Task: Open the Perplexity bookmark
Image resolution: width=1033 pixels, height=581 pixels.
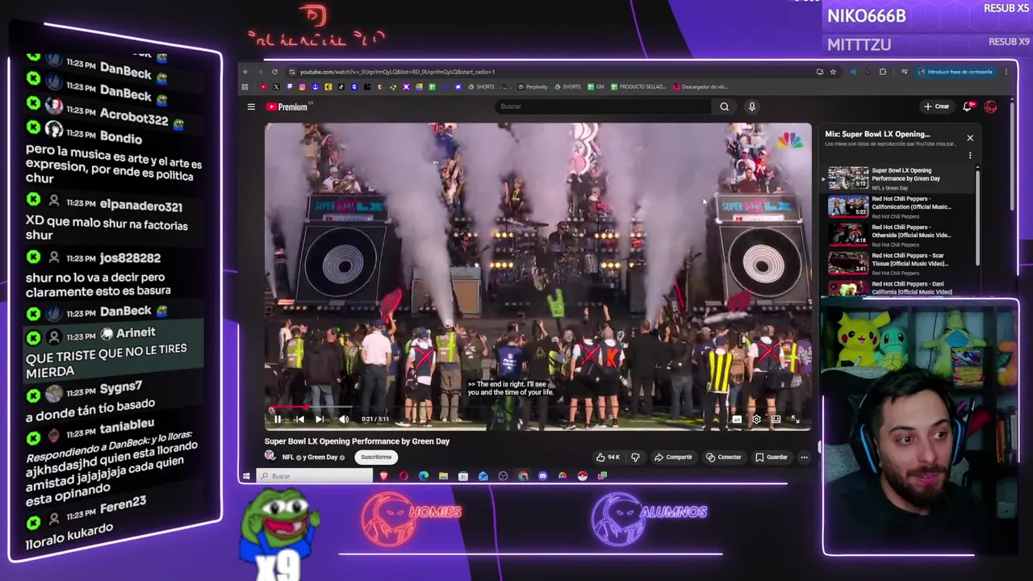Action: click(x=533, y=86)
